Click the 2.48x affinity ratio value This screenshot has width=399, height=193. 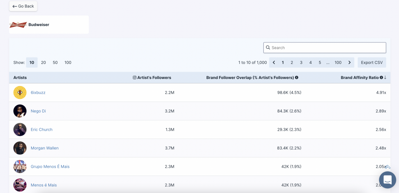coord(381,148)
